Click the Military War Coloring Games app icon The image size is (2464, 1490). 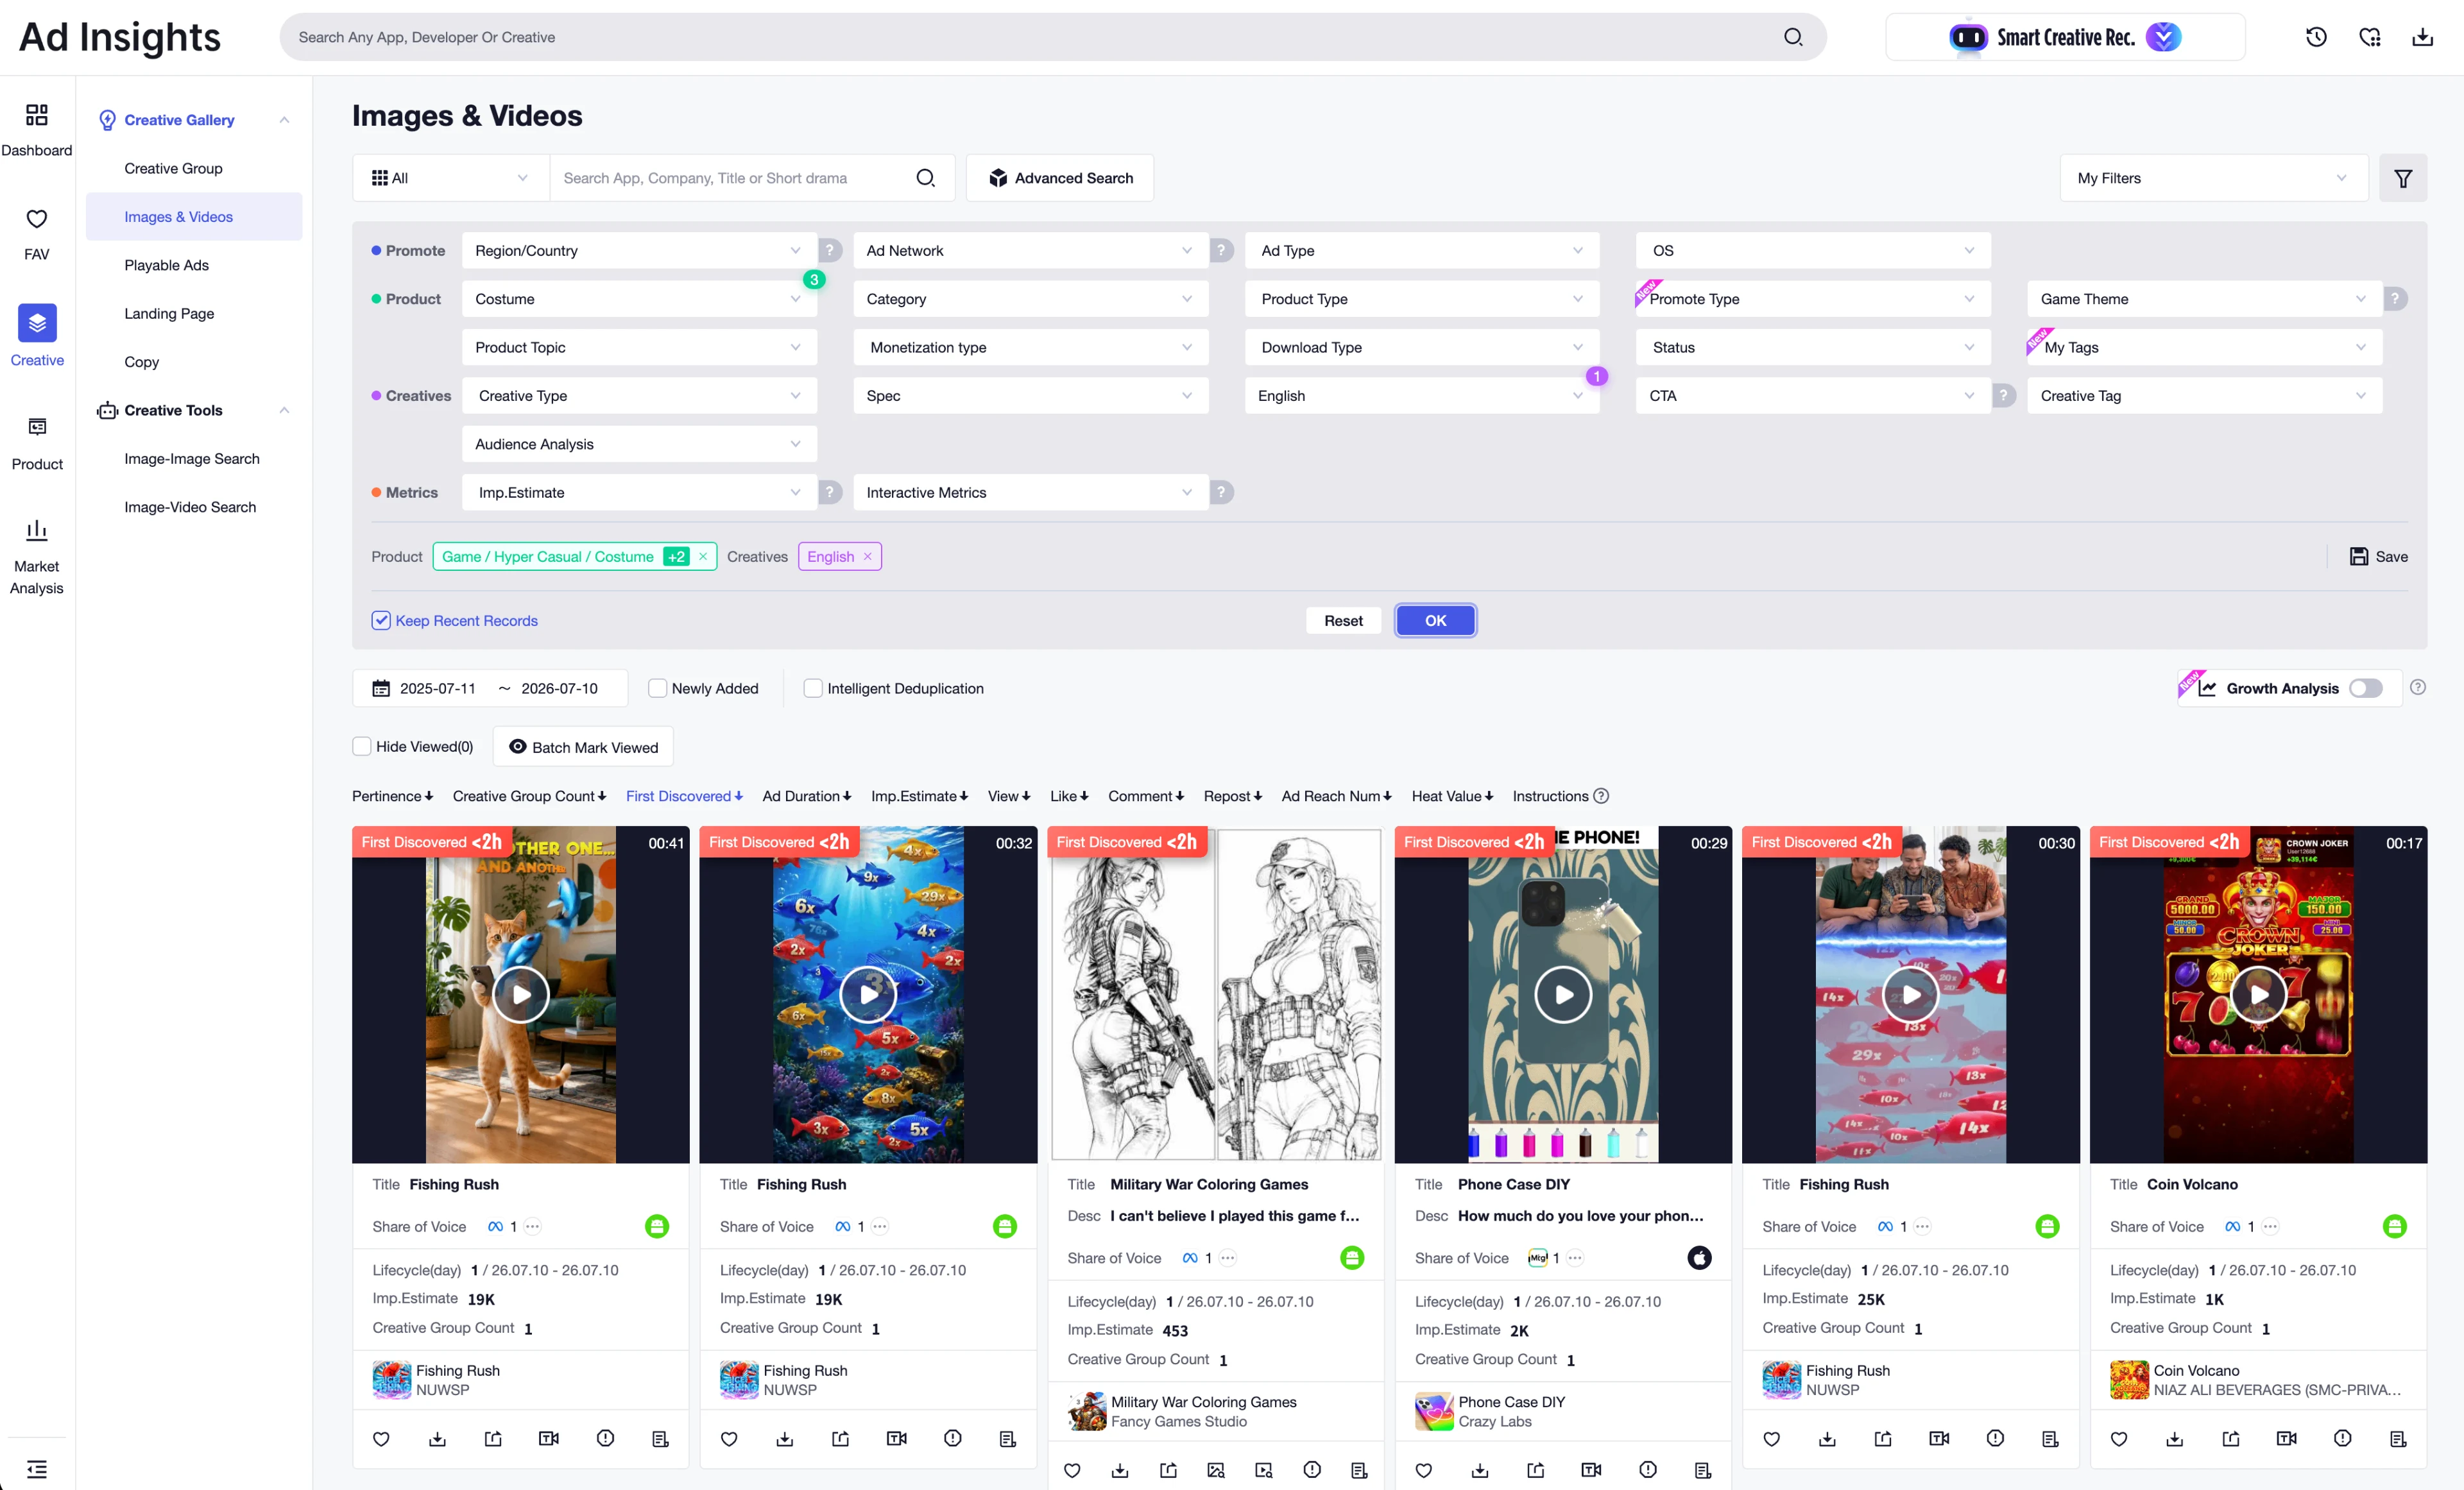point(1086,1411)
